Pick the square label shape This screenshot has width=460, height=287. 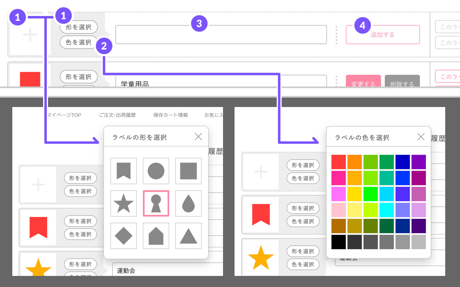(189, 171)
